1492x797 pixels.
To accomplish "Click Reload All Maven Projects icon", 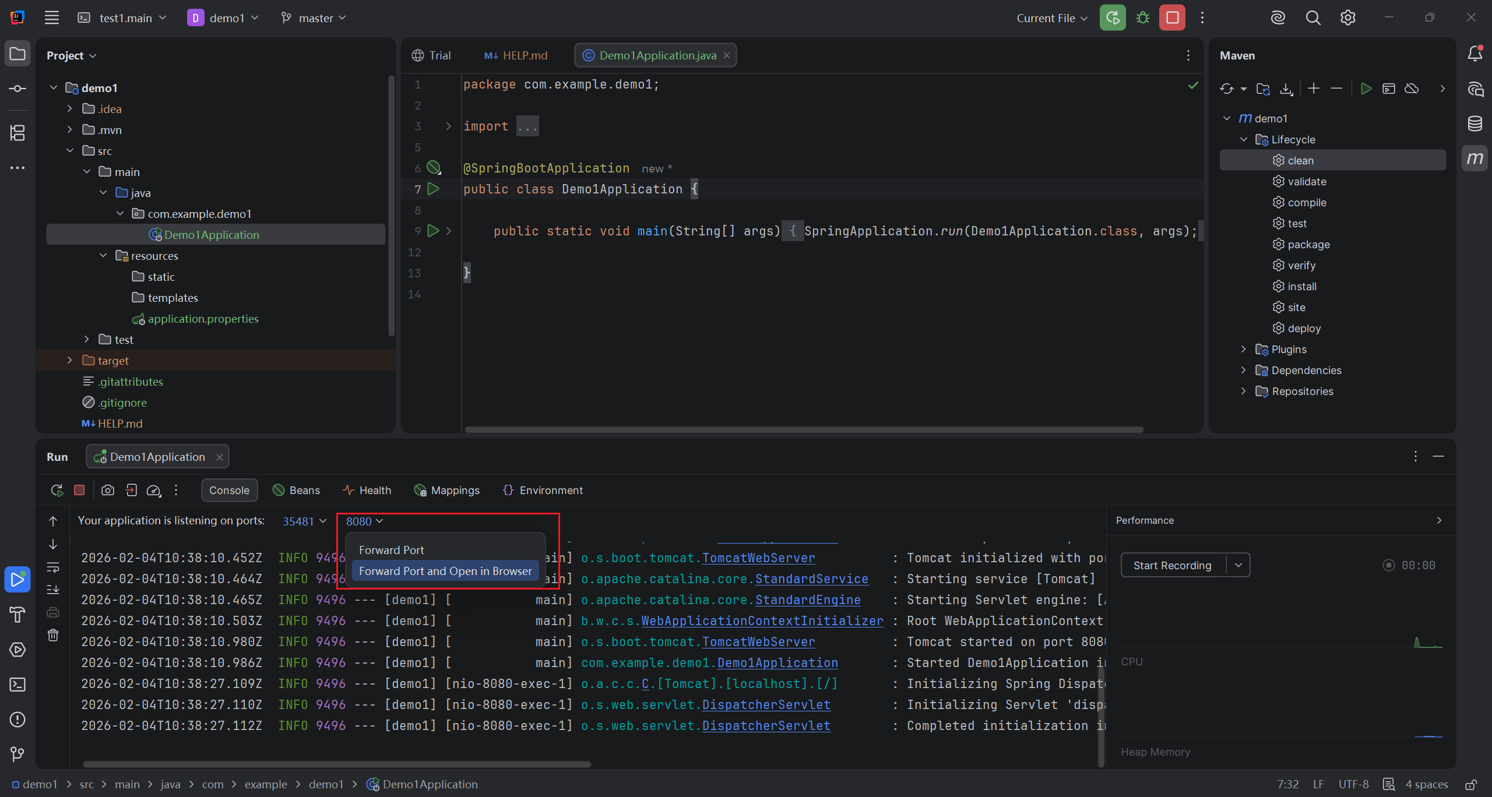I will pos(1226,89).
